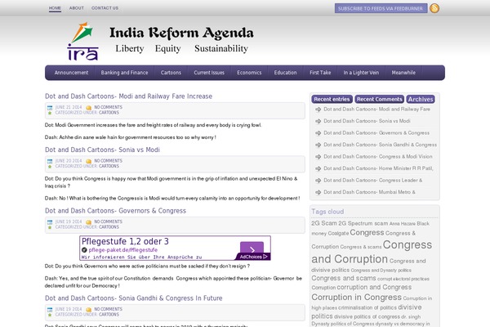Click arrow icon beside Sonia Gandhi & Congress entry
The height and width of the screenshot is (327, 490).
point(318,146)
